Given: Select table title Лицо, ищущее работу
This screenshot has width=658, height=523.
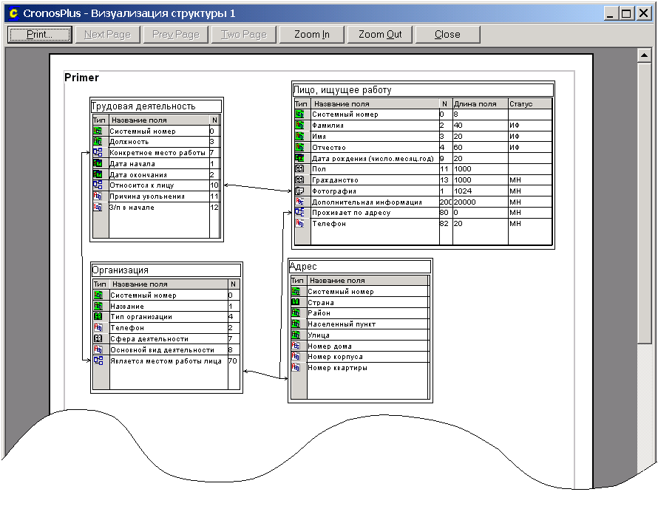Looking at the screenshot, I should (342, 90).
